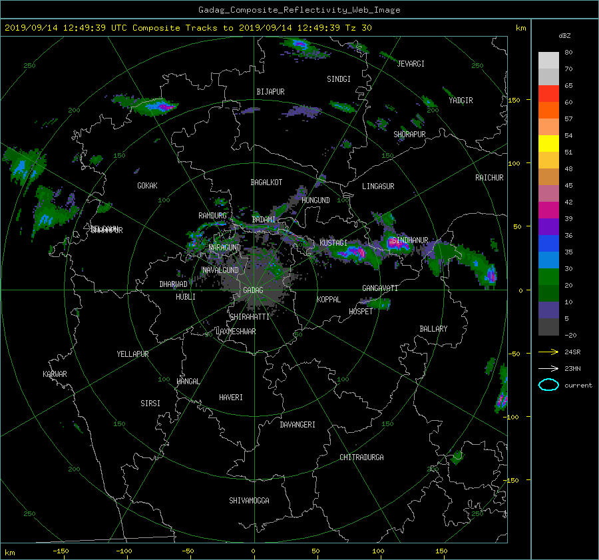Click the GADAG radar center label
The width and height of the screenshot is (599, 560).
253,290
